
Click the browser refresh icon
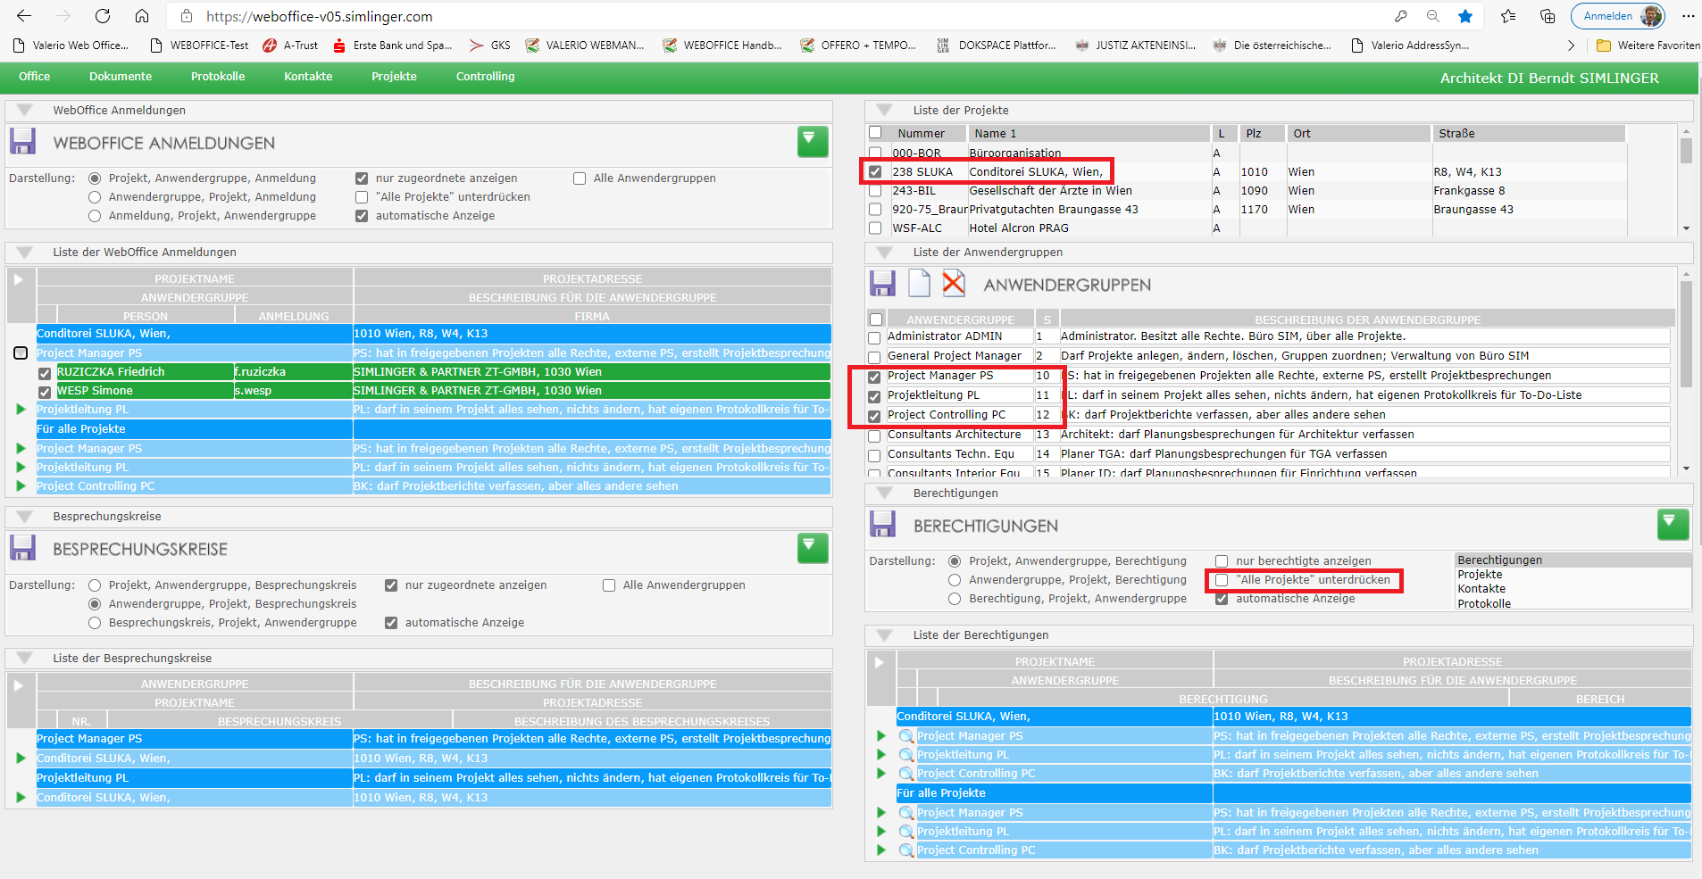click(103, 16)
